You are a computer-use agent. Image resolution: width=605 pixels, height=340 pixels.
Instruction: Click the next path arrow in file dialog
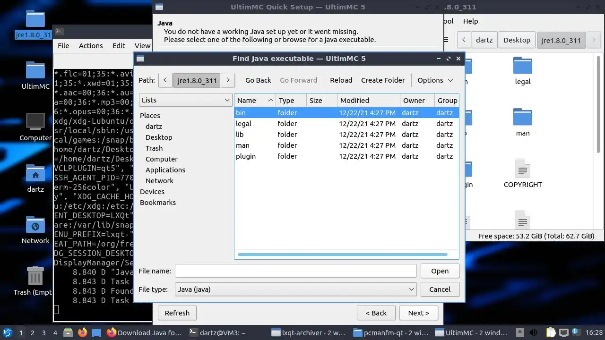click(x=228, y=80)
